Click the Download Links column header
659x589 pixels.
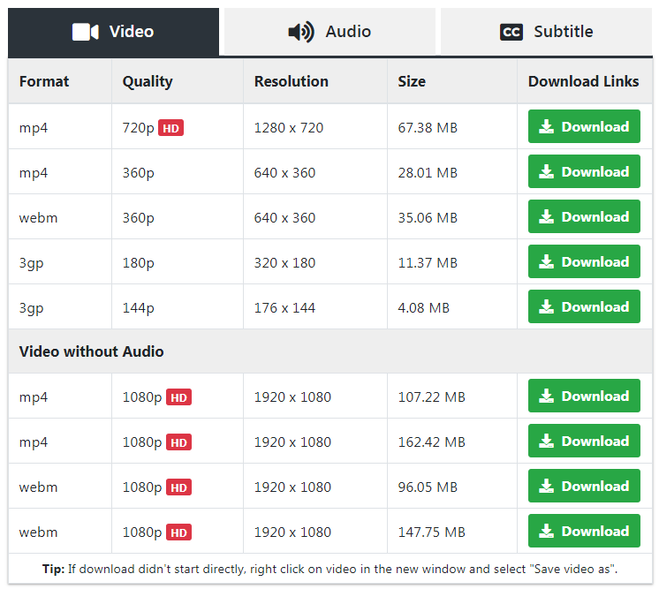583,81
